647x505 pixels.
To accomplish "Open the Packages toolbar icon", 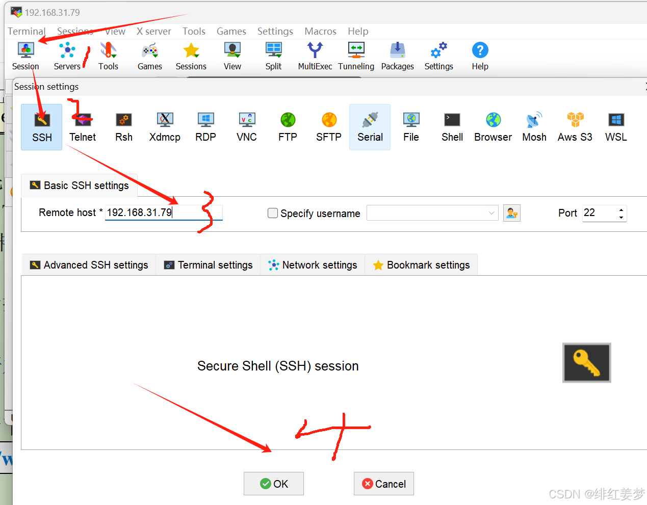I will (398, 56).
